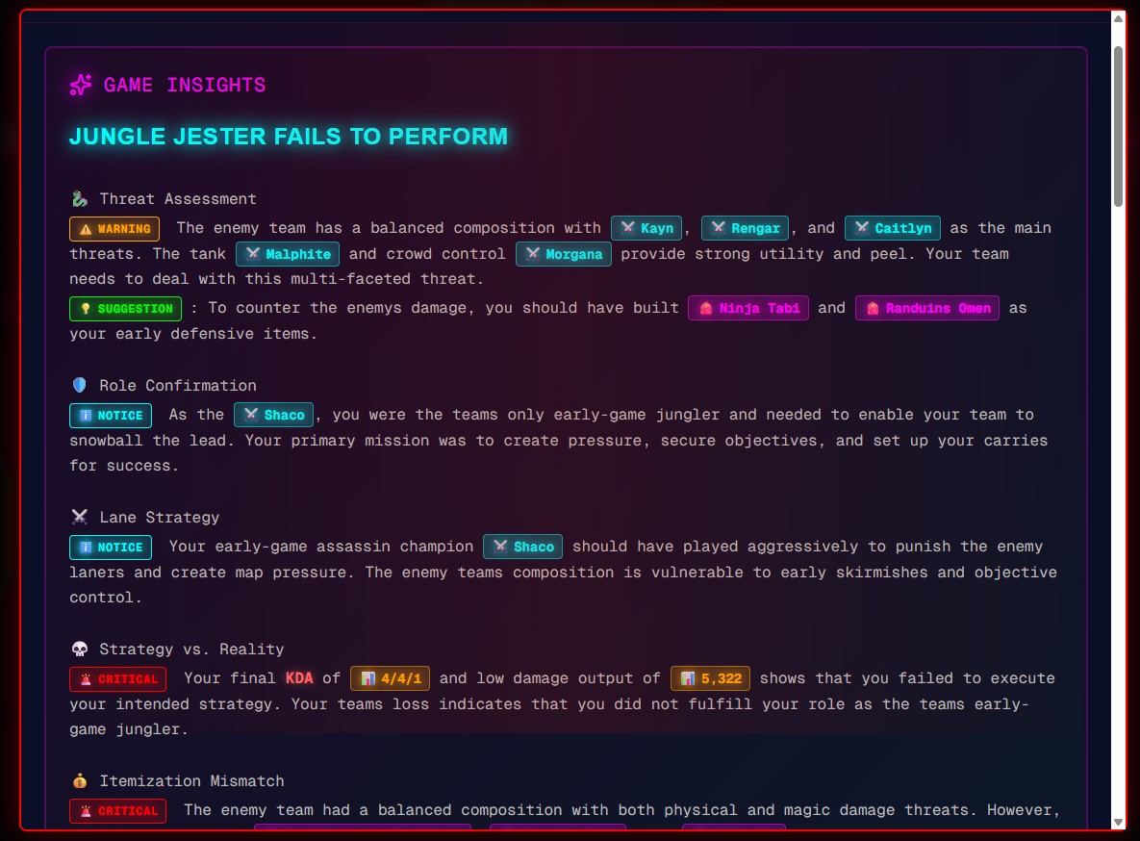
Task: Click the scrollbar down arrow
Action: click(x=1118, y=822)
